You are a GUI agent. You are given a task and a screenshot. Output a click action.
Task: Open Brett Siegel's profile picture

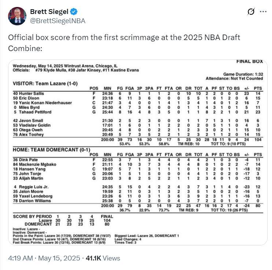[x=17, y=16]
